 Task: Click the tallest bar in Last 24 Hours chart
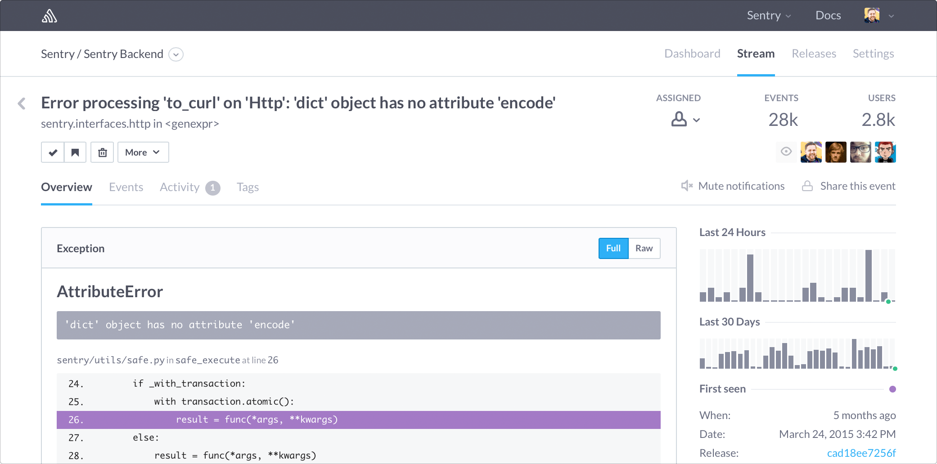(x=868, y=276)
